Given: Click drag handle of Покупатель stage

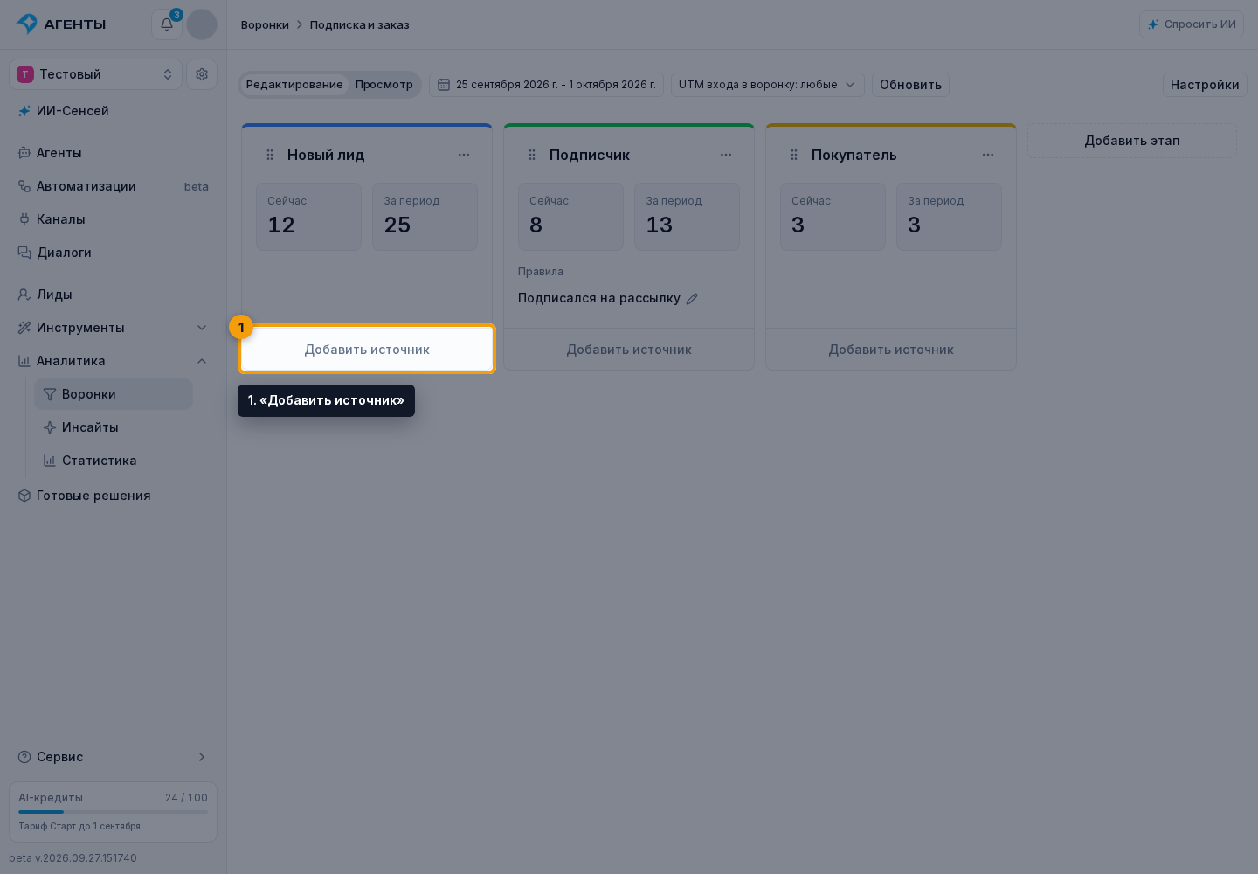Looking at the screenshot, I should [x=794, y=155].
